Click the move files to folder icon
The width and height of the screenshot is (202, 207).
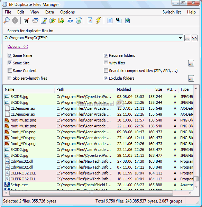pos(61,20)
